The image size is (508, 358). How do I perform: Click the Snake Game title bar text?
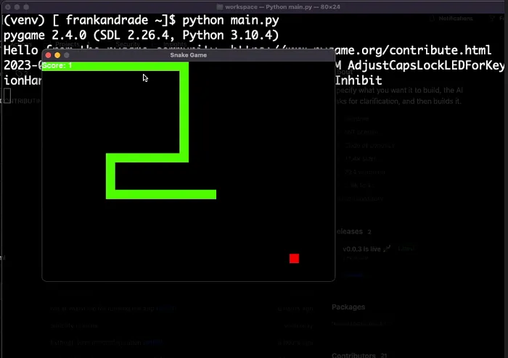(189, 55)
